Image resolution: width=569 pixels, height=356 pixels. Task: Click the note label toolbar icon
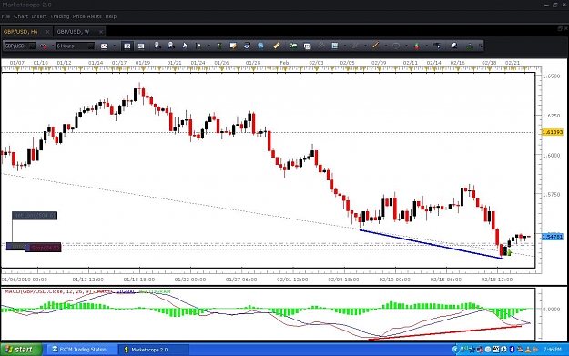point(233,46)
